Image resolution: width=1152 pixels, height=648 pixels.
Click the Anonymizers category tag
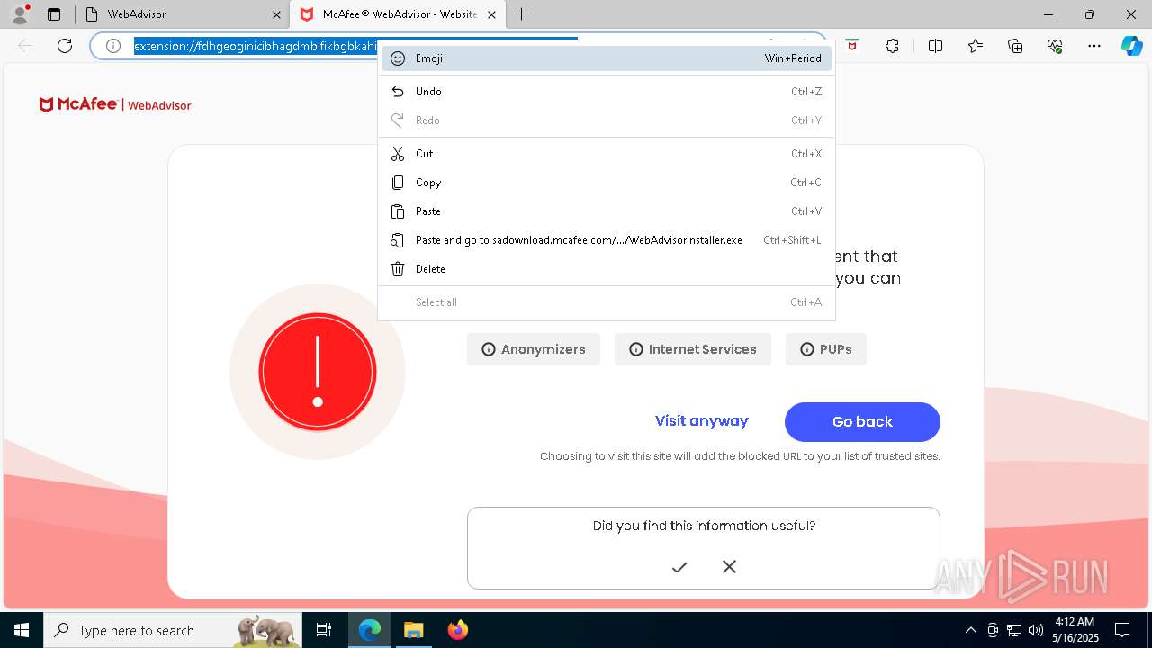coord(534,349)
